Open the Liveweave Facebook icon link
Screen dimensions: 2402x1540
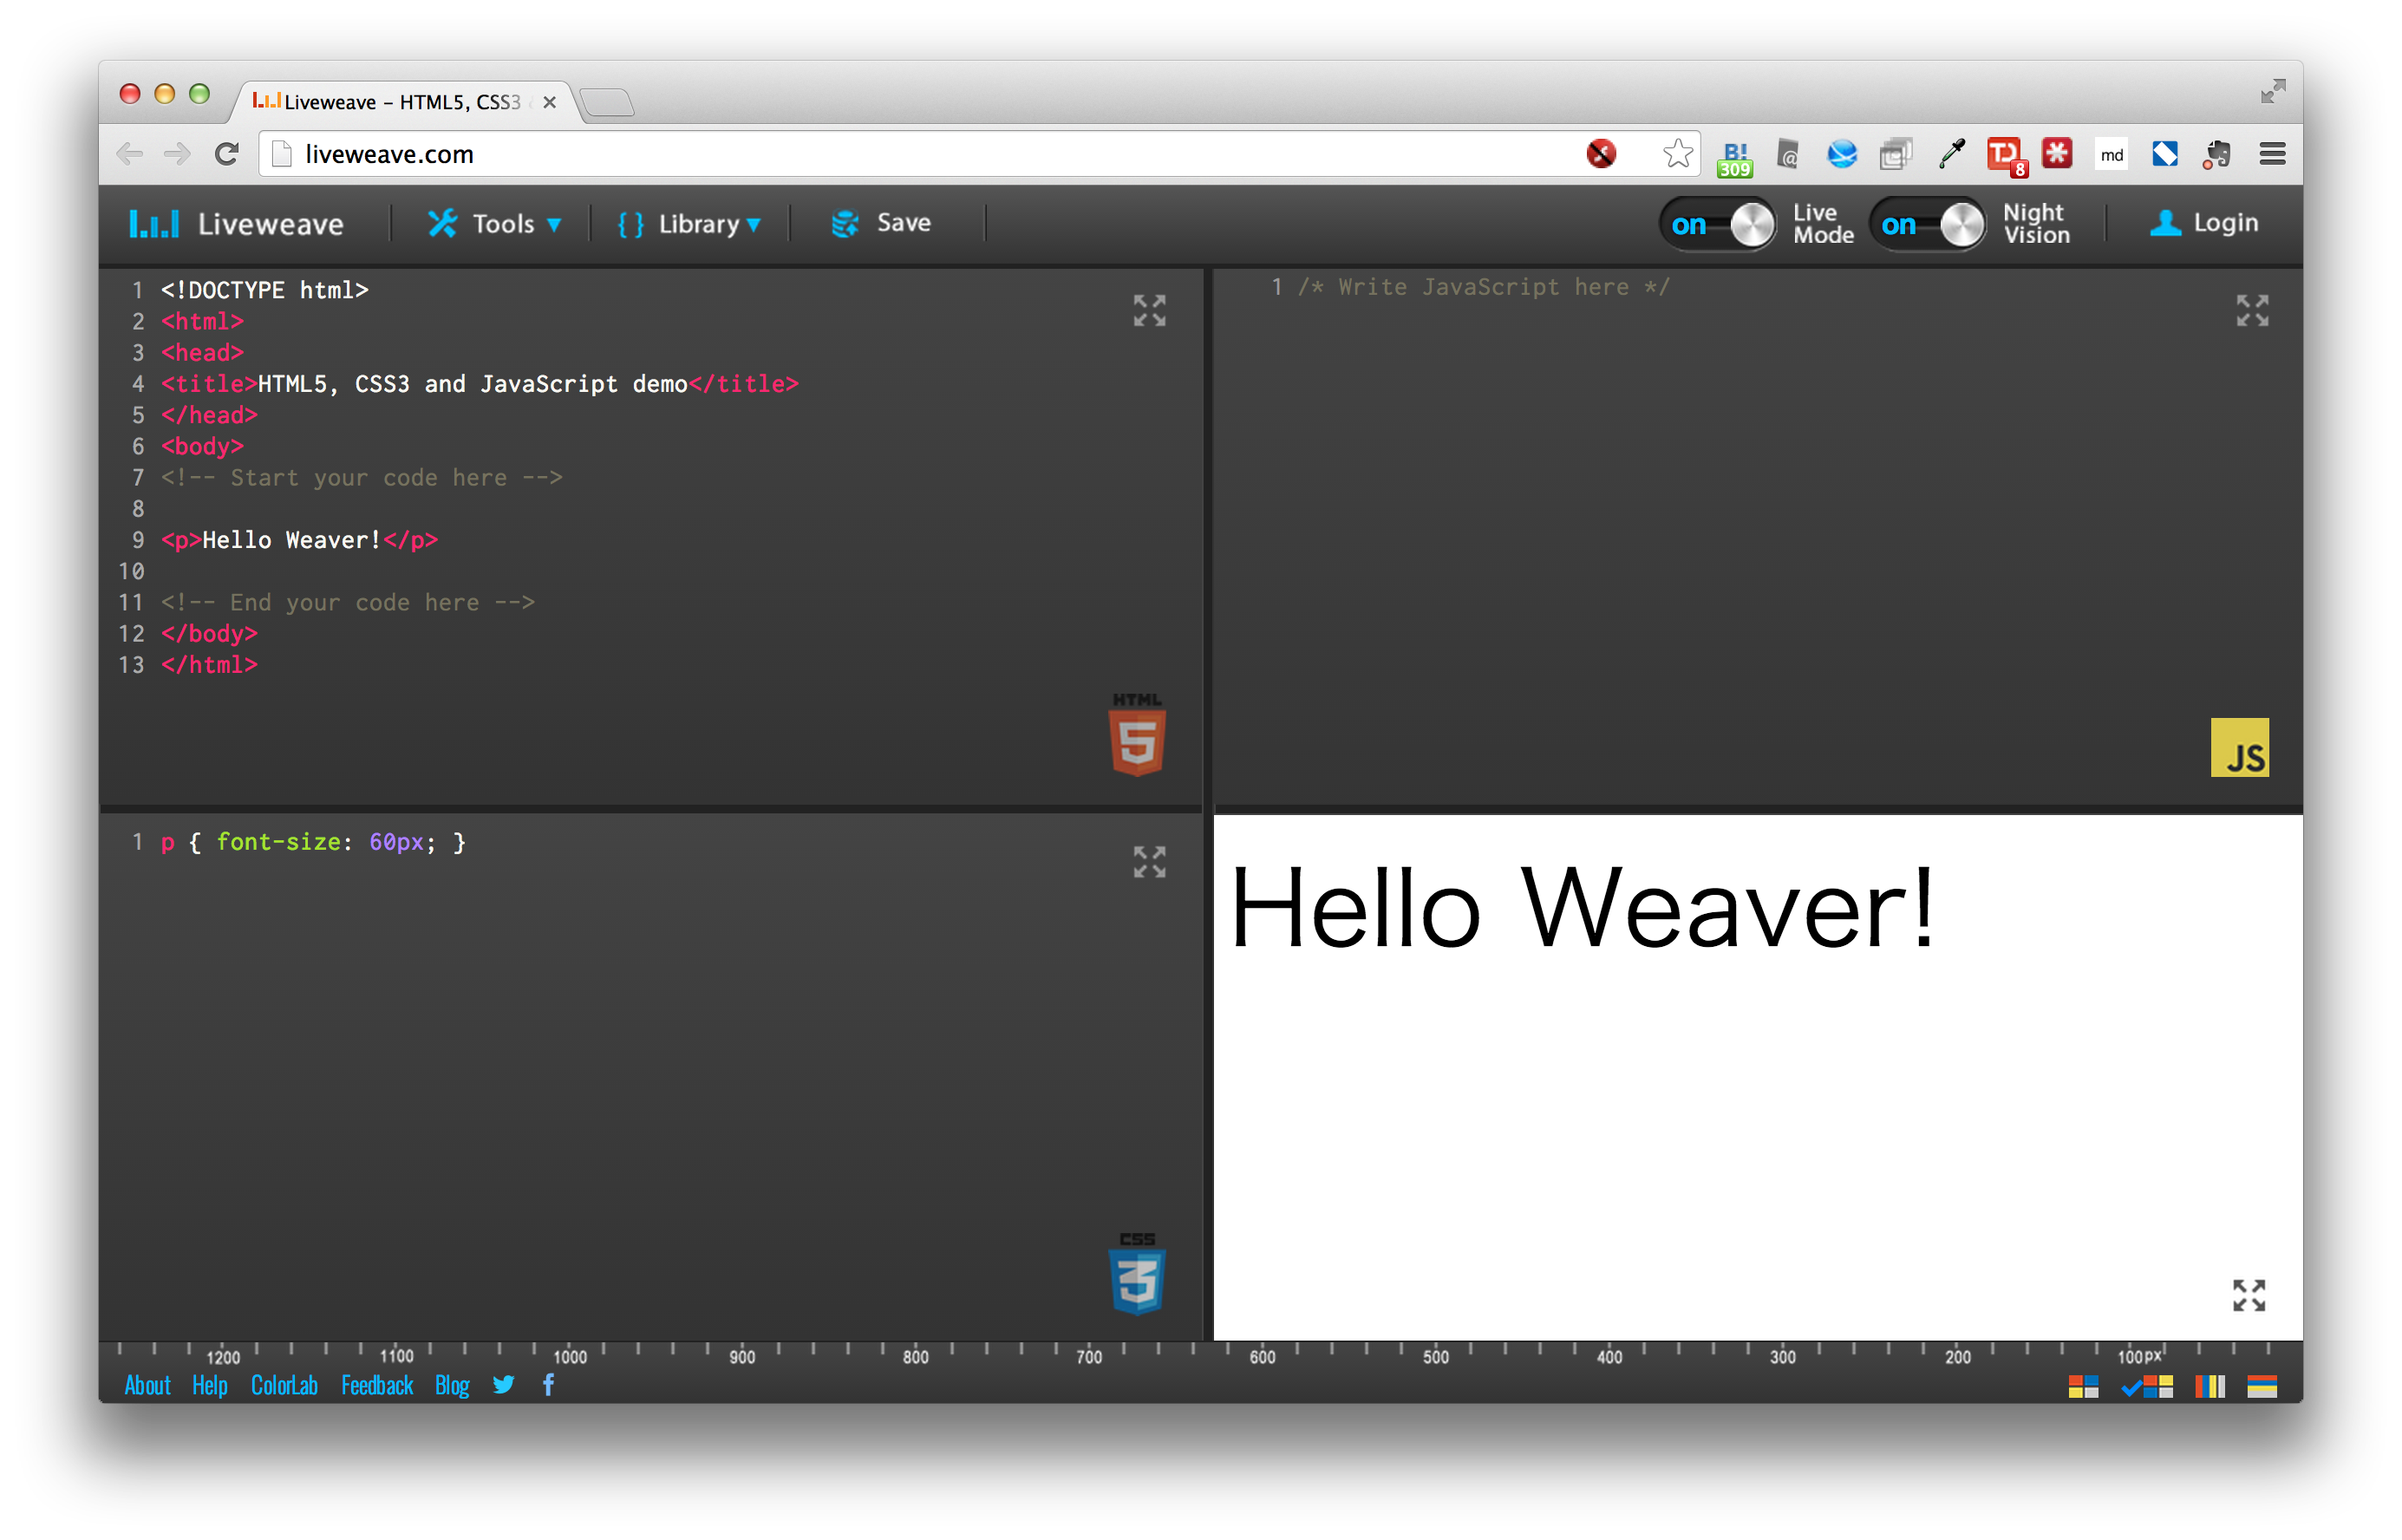click(548, 1384)
